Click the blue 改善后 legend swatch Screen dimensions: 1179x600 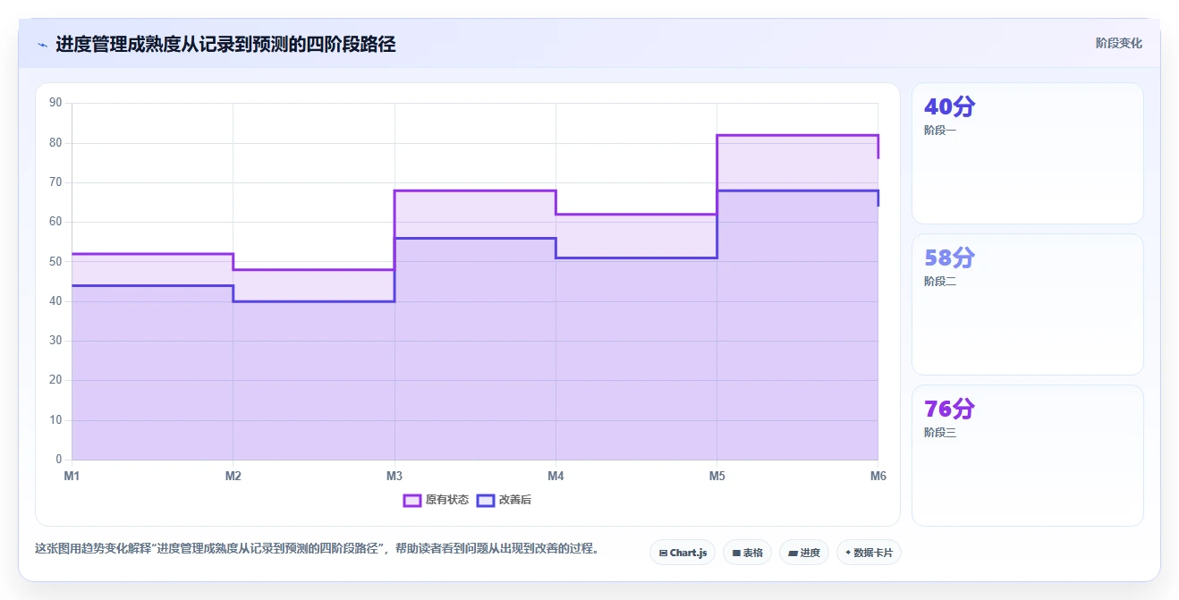click(x=486, y=500)
